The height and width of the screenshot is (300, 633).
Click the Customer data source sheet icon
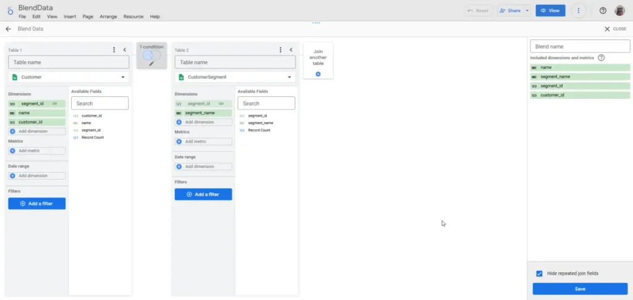point(15,77)
